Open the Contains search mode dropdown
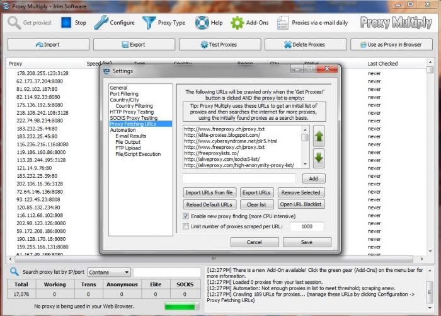441x316 pixels. [x=109, y=272]
